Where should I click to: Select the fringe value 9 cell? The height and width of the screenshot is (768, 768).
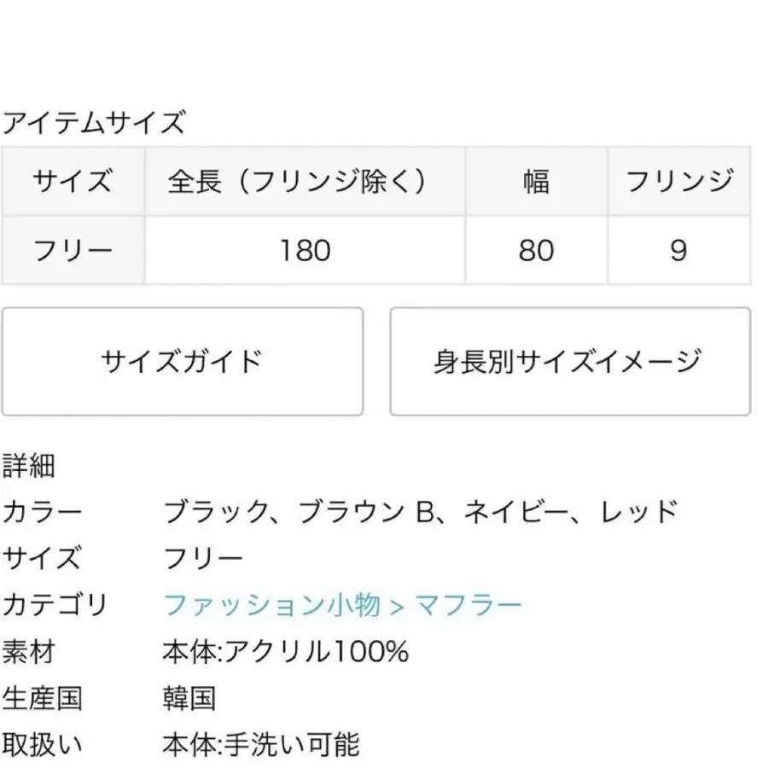pyautogui.click(x=678, y=250)
